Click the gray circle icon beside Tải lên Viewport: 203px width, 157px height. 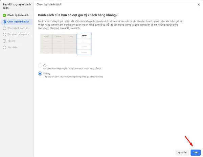click(4, 41)
